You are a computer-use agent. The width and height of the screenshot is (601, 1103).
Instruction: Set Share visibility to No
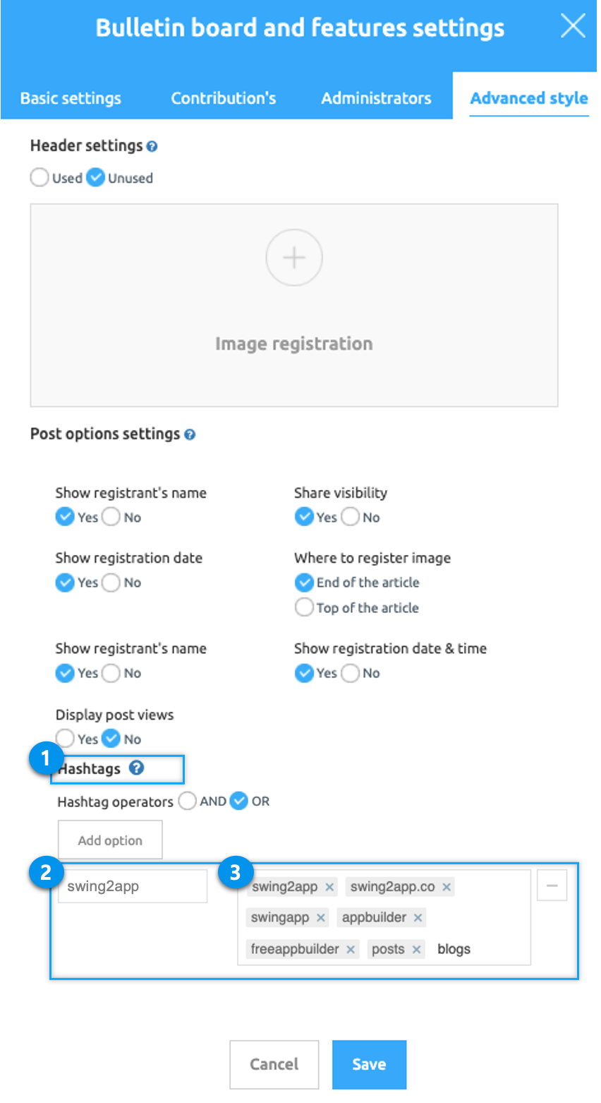pyautogui.click(x=350, y=517)
